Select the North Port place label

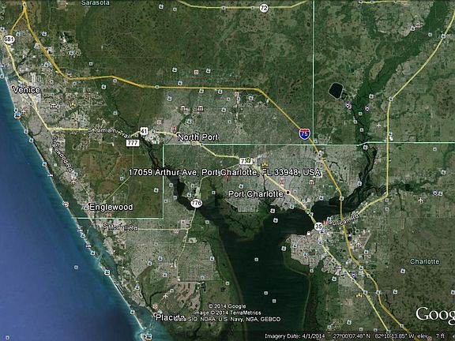coord(197,137)
